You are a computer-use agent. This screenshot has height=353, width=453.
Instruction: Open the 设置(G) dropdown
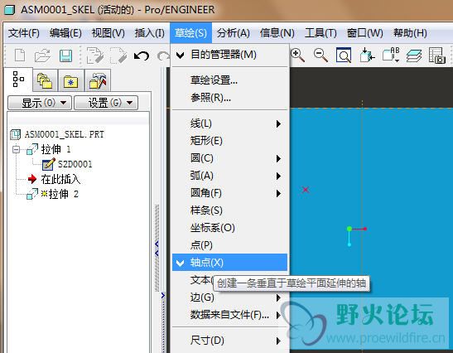(x=106, y=103)
